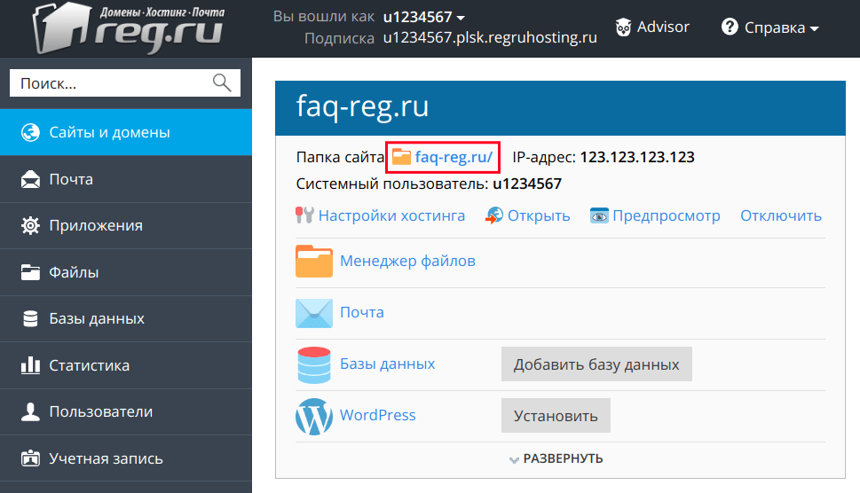The height and width of the screenshot is (493, 860).
Task: Open the Предпросмотр link
Action: coord(667,215)
